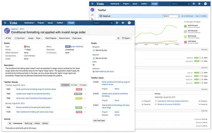Viewport: 212px width, 133px height.
Task: Click the share icon next to Export
Action: point(118,38)
